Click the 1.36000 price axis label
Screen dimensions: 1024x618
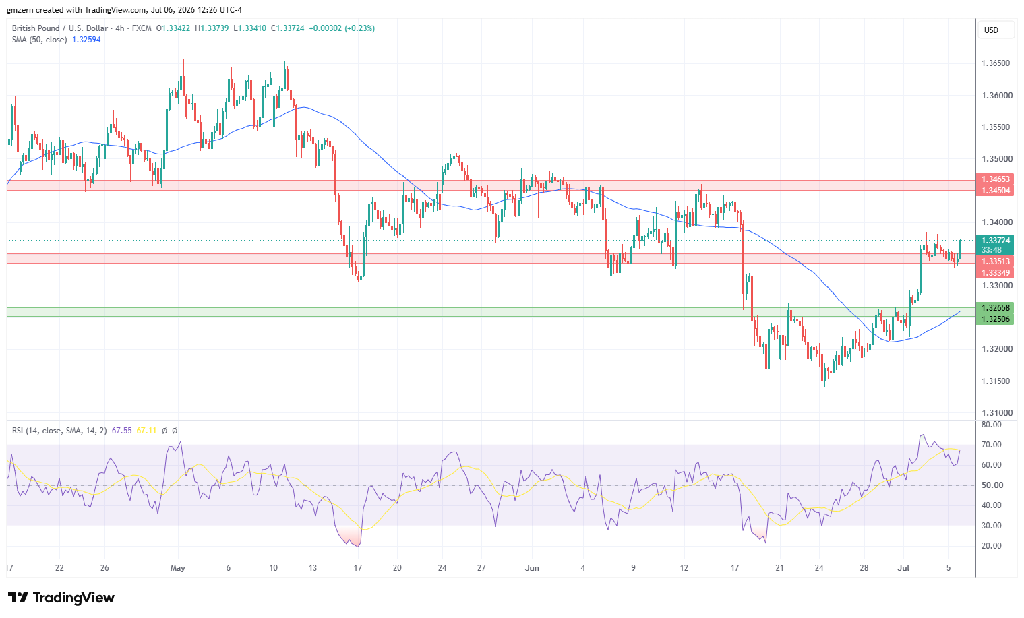pyautogui.click(x=996, y=96)
